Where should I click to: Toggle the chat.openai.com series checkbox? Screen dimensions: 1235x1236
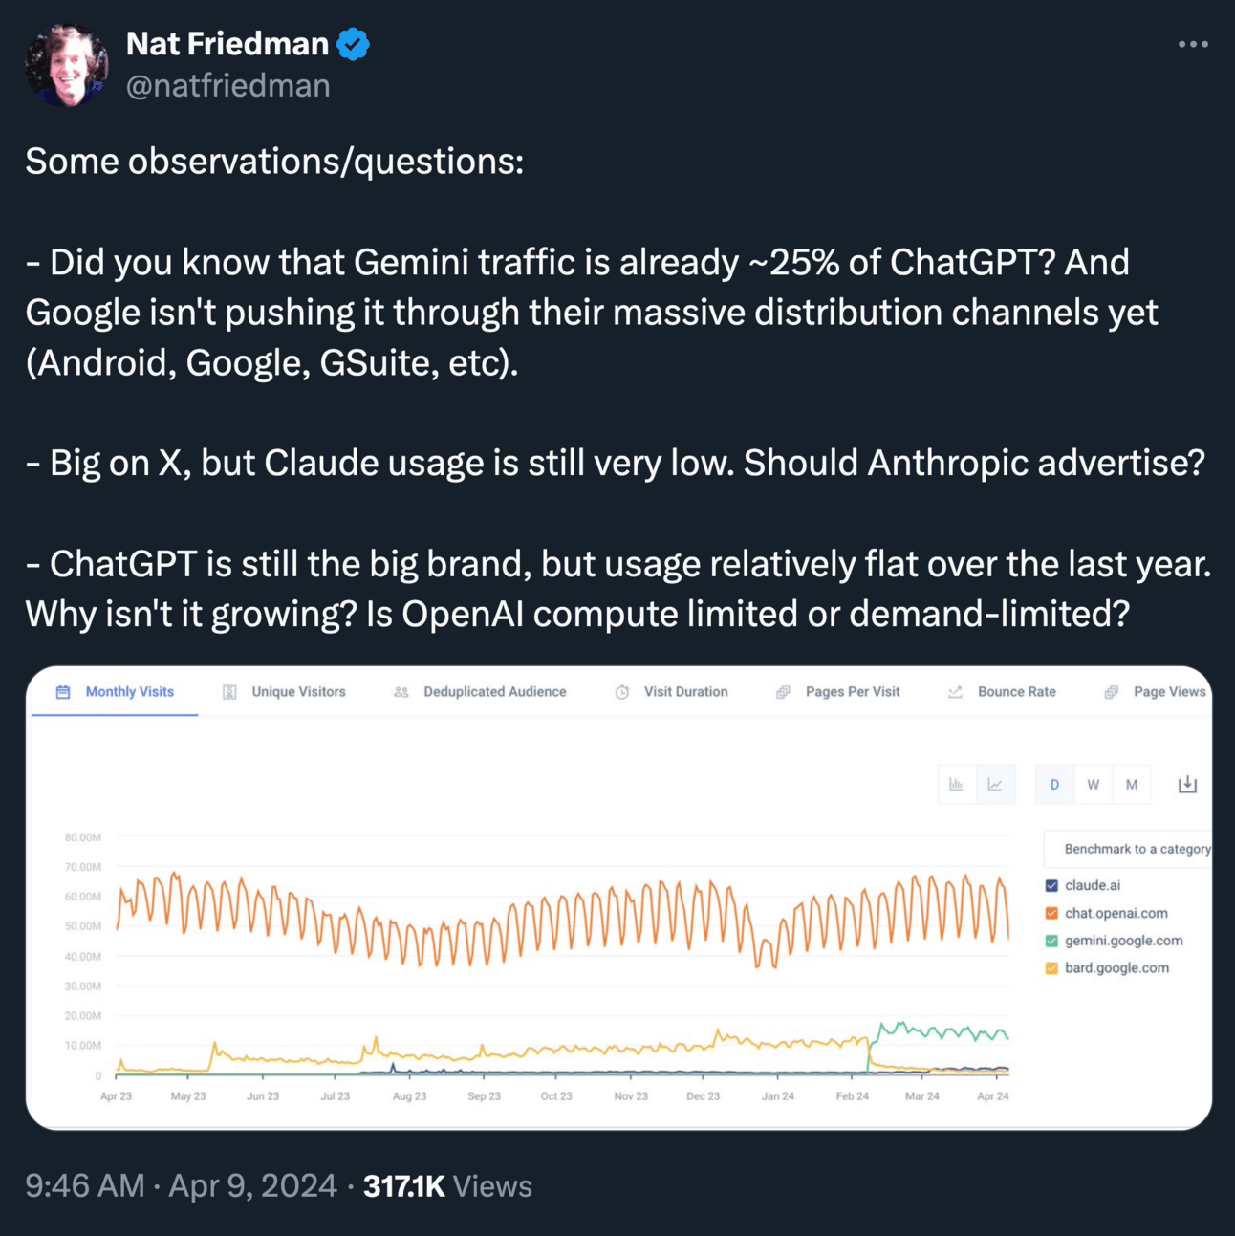(x=1051, y=914)
